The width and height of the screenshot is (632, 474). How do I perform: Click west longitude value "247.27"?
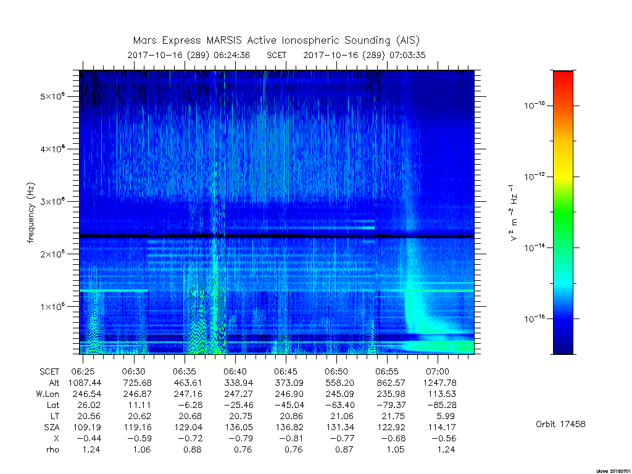coord(239,394)
